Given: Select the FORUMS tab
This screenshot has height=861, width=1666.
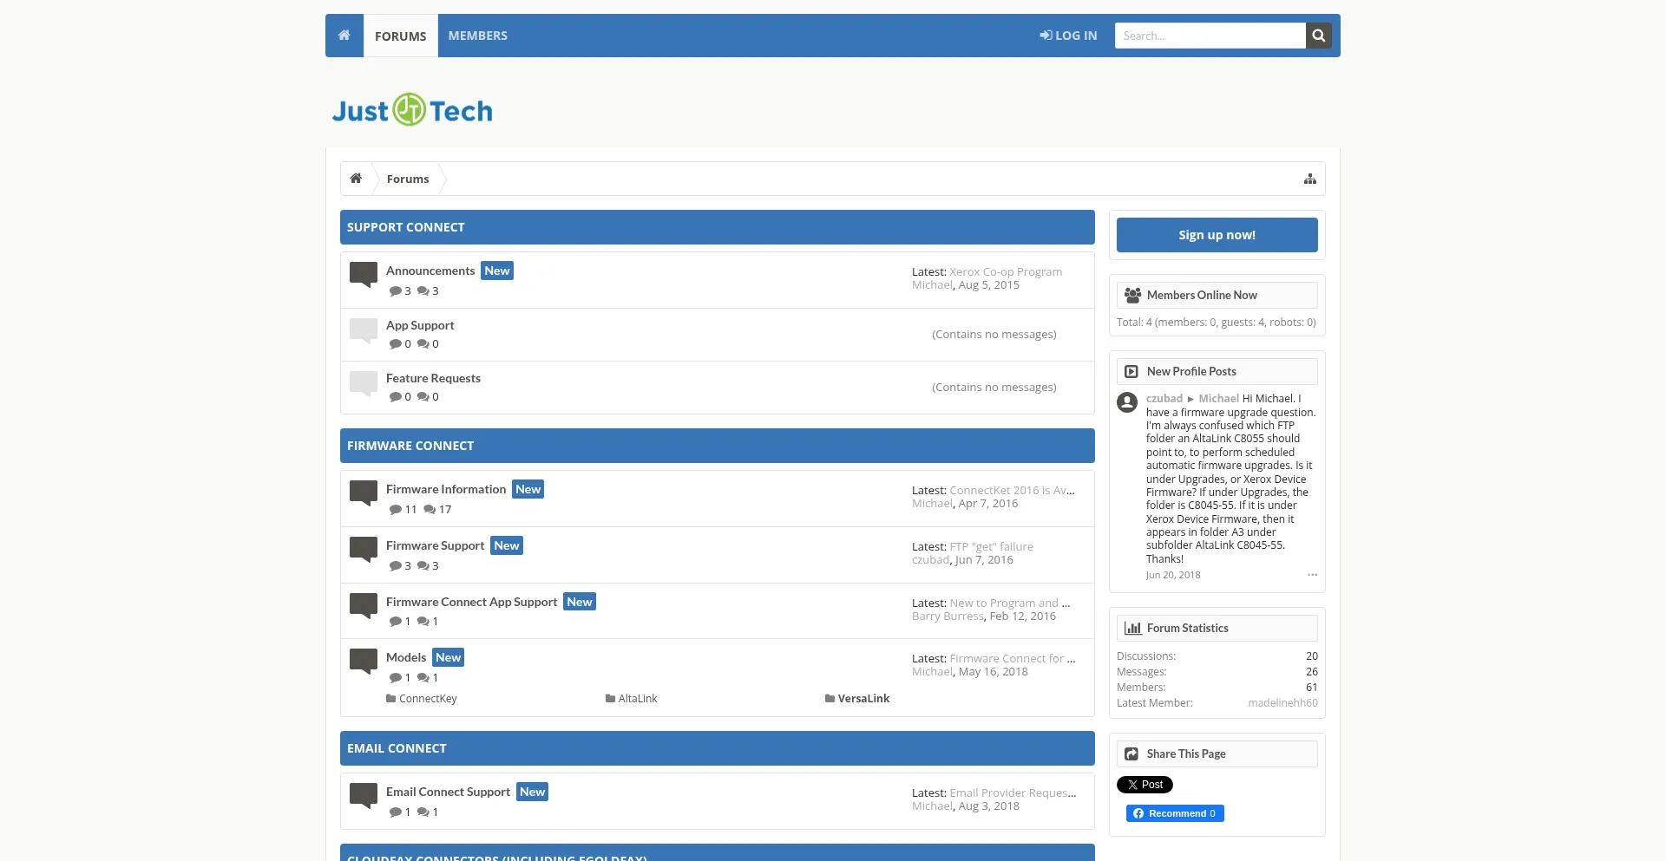Looking at the screenshot, I should 400,36.
